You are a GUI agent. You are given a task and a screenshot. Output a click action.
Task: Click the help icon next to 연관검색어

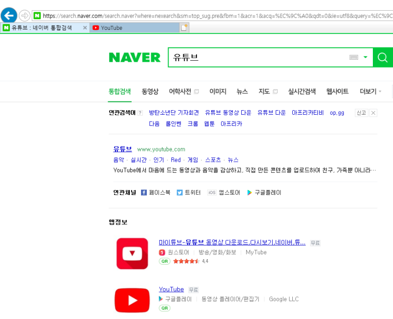tap(140, 113)
